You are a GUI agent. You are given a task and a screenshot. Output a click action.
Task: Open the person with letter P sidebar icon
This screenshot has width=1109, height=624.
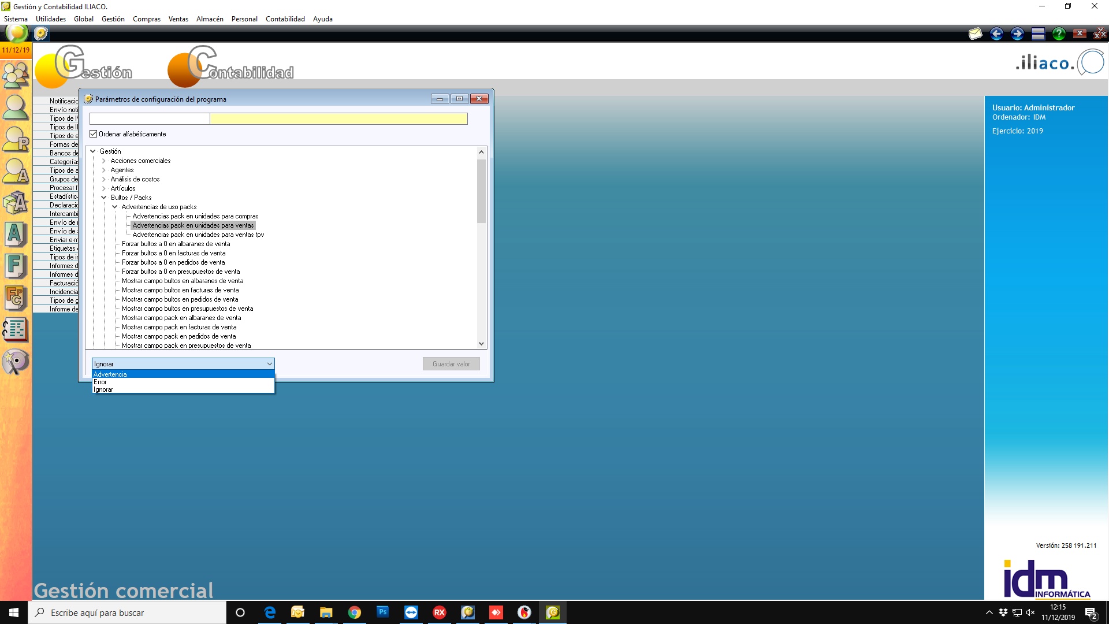tap(16, 139)
